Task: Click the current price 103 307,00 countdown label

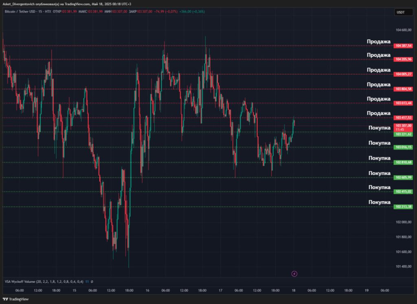Action: [403, 127]
